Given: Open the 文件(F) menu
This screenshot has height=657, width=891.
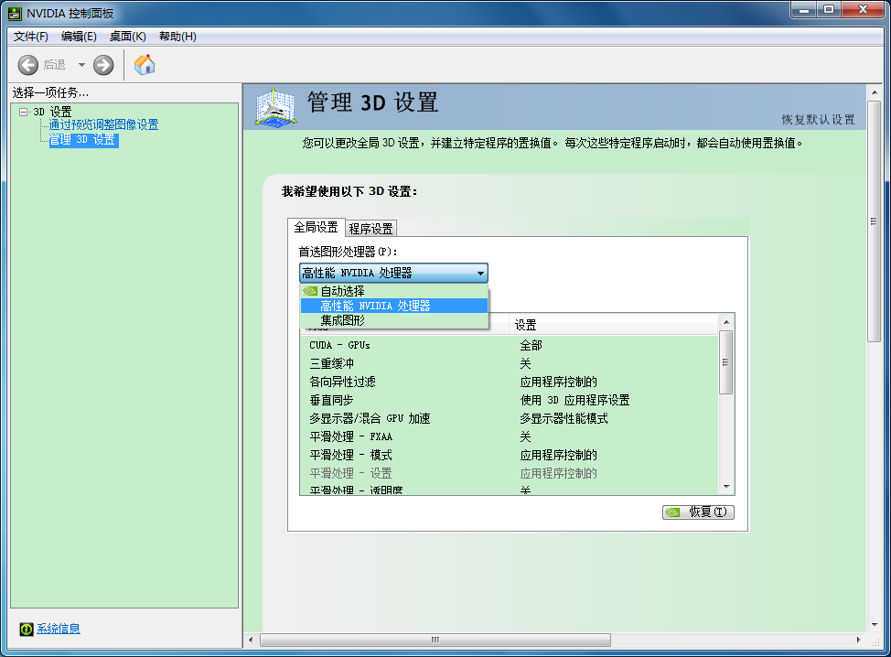Looking at the screenshot, I should click(x=31, y=37).
